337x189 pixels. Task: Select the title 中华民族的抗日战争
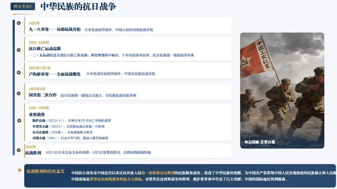point(78,6)
